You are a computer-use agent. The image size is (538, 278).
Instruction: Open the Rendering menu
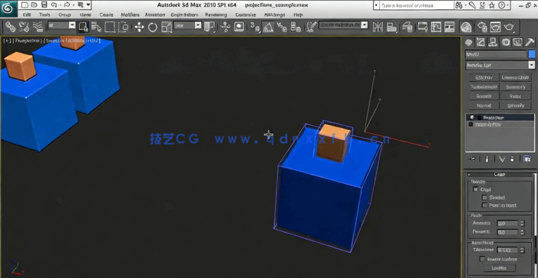[x=216, y=15]
